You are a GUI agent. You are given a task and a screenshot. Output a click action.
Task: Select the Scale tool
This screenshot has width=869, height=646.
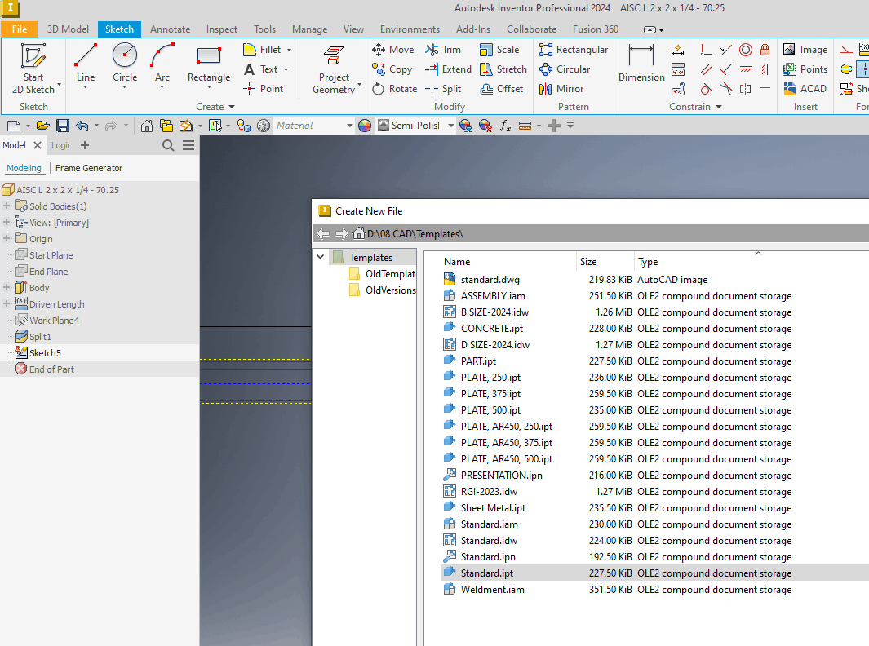(x=499, y=49)
